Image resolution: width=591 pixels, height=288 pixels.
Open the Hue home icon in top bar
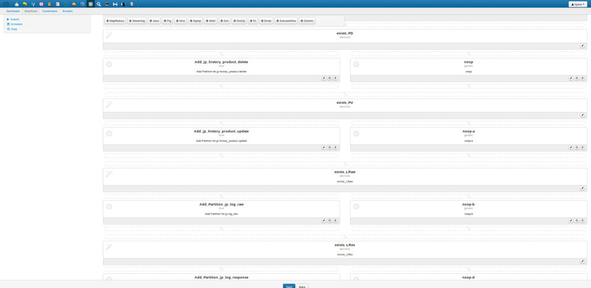click(x=17, y=4)
